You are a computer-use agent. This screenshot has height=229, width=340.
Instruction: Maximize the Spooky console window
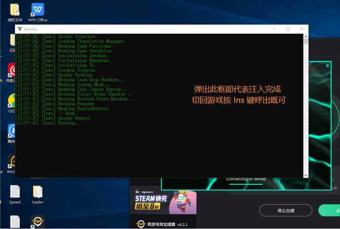[x=288, y=29]
